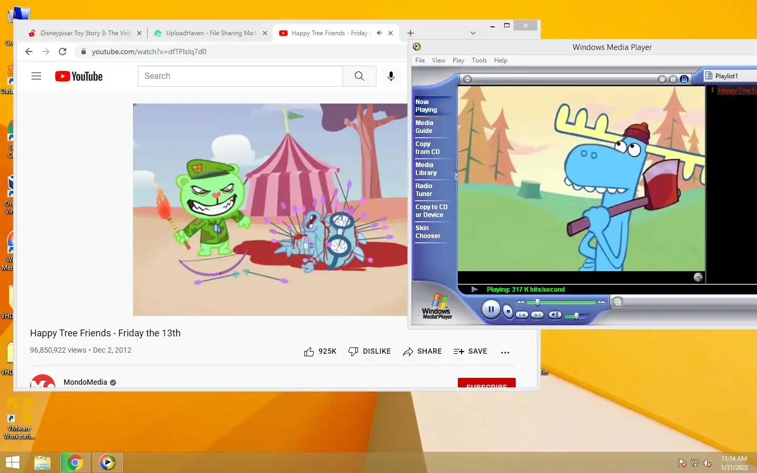Click the SHARE button
The height and width of the screenshot is (473, 757).
pos(422,352)
